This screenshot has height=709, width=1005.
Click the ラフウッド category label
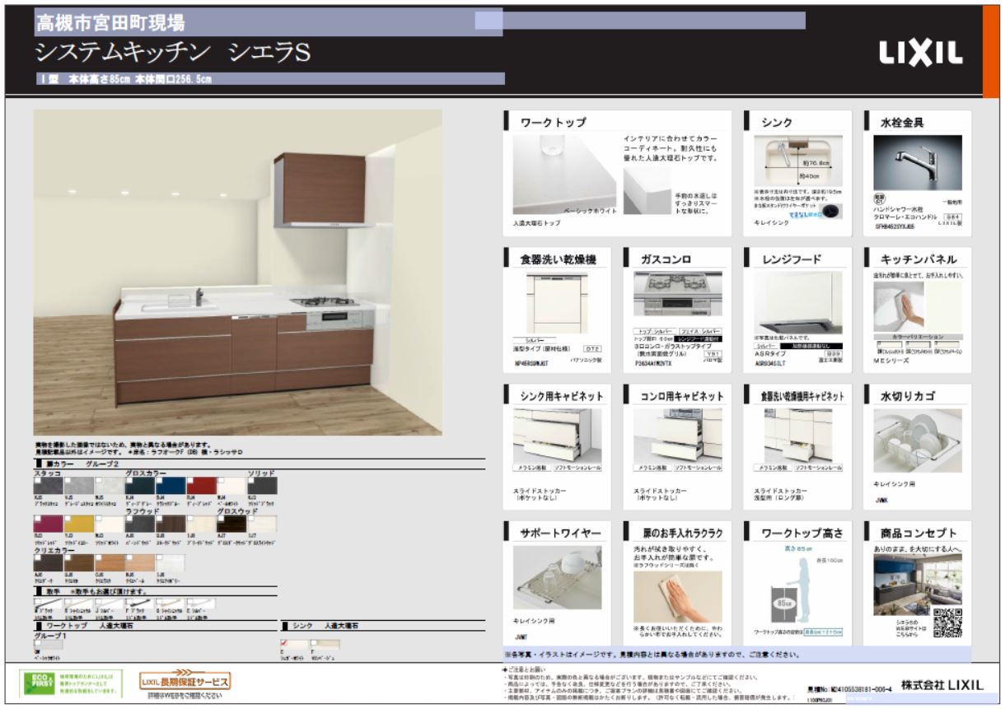(x=142, y=511)
